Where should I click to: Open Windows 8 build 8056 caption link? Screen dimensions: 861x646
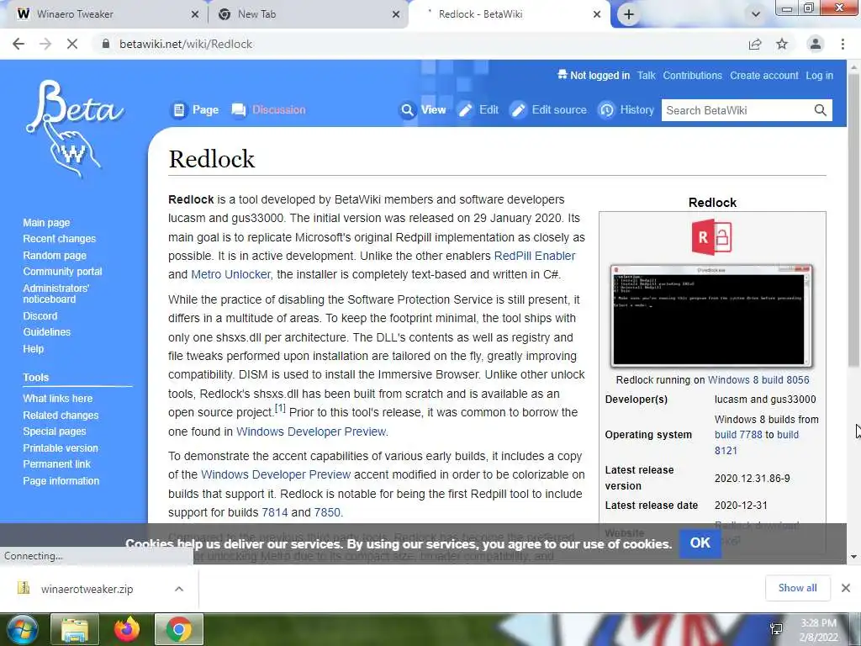pos(758,379)
